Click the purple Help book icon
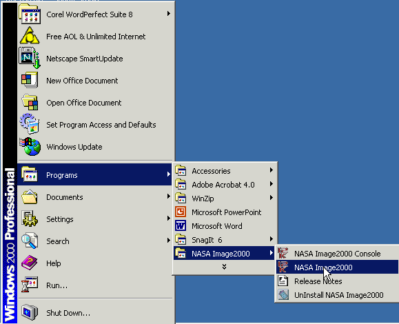 30,263
